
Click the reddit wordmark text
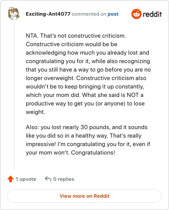(x=152, y=14)
